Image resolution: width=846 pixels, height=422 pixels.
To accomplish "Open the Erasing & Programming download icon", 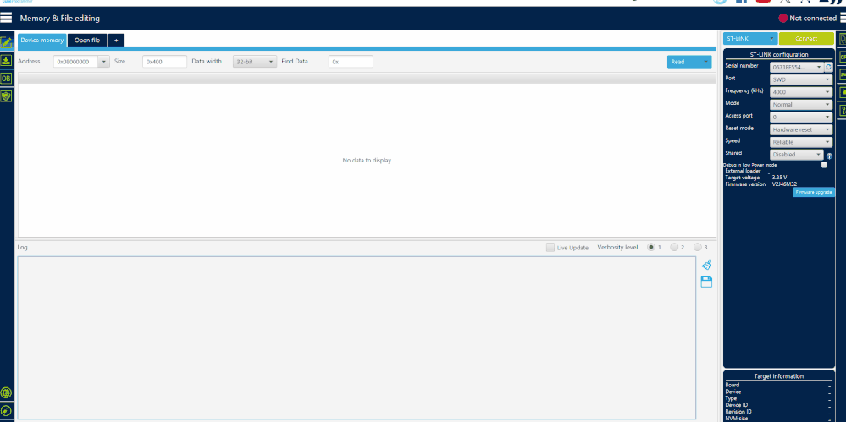I will (6, 60).
